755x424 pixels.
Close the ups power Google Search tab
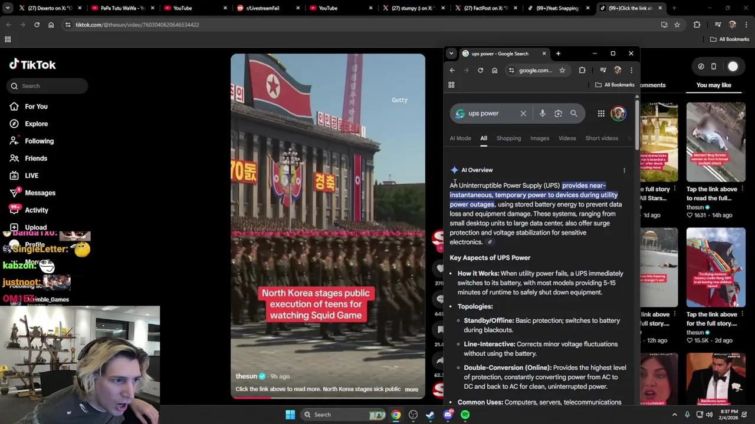[544, 54]
